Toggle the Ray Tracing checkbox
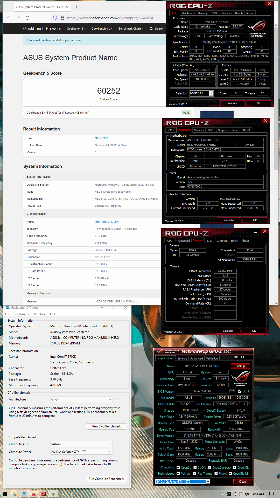This screenshot has width=280, height=498. (x=194, y=474)
